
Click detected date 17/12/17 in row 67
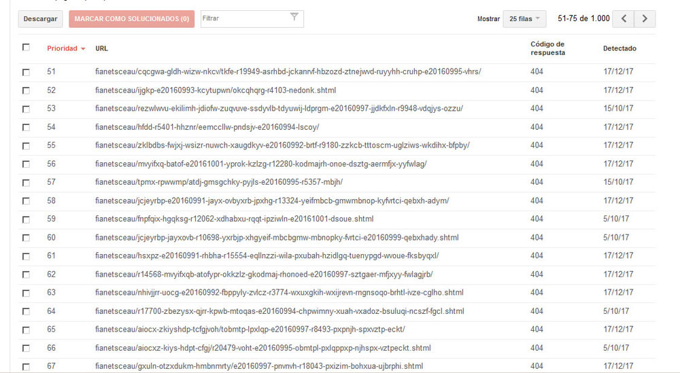pos(618,366)
